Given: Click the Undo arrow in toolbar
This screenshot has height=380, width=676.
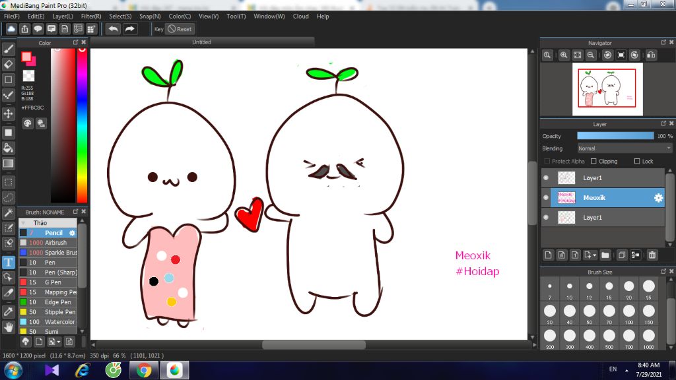Looking at the screenshot, I should (114, 29).
